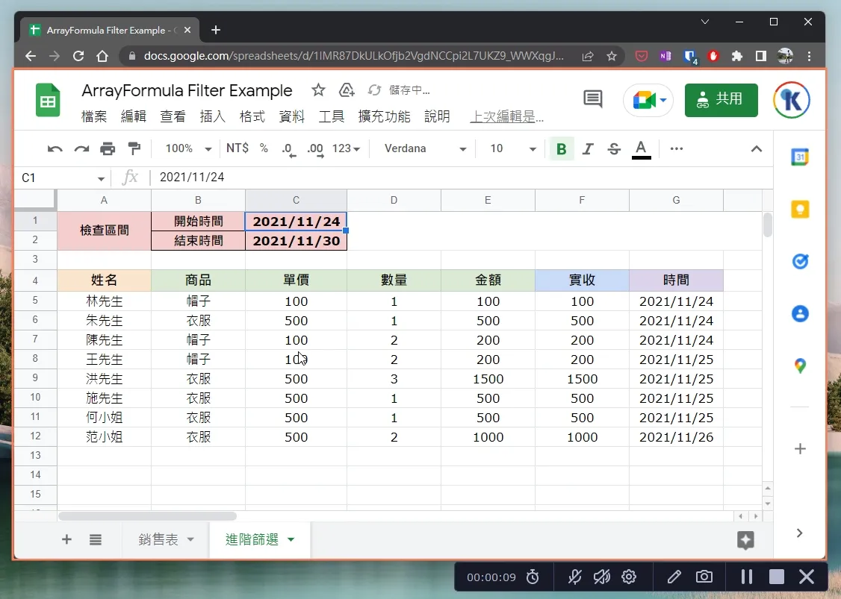Apply percent format
This screenshot has width=841, height=599.
pyautogui.click(x=264, y=148)
